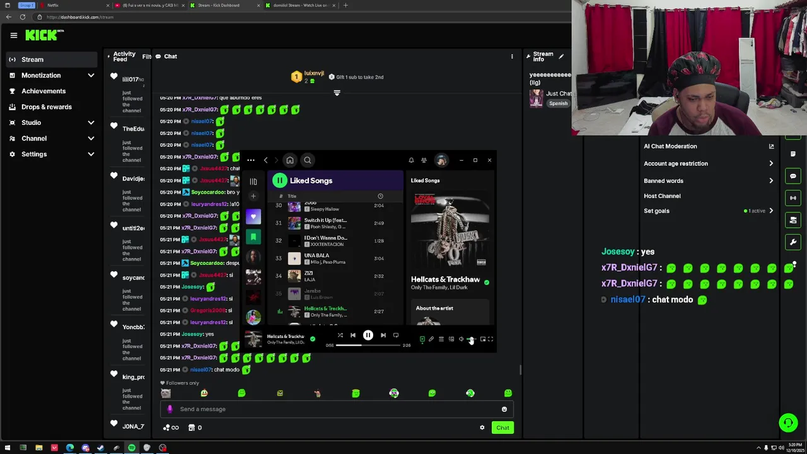Screen dimensions: 807x454
Task: Switch Spotify to full screen mode
Action: click(x=491, y=339)
